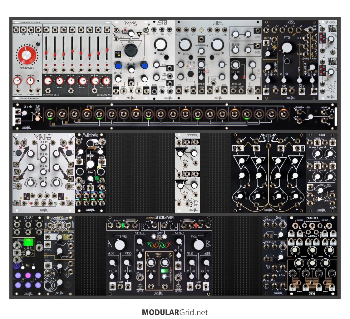Click the X-PAN AUX LEVEL knob
This screenshot has width=350, height=319.
click(x=321, y=190)
